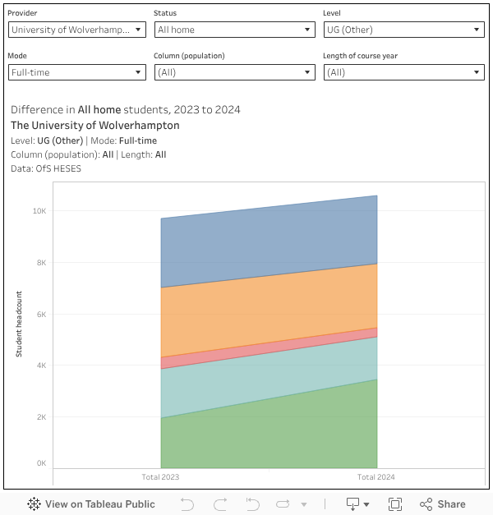Viewport: 493px width, 515px height.
Task: Expand the Status filter dropdown
Action: 234,30
